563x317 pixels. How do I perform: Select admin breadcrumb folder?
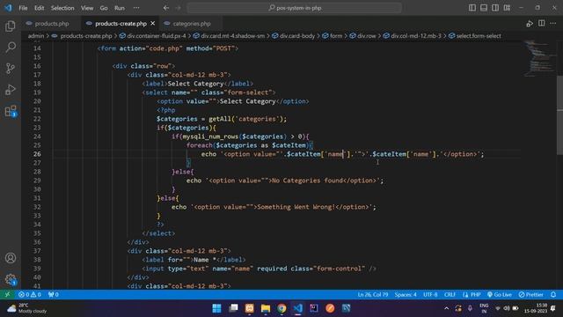36,36
